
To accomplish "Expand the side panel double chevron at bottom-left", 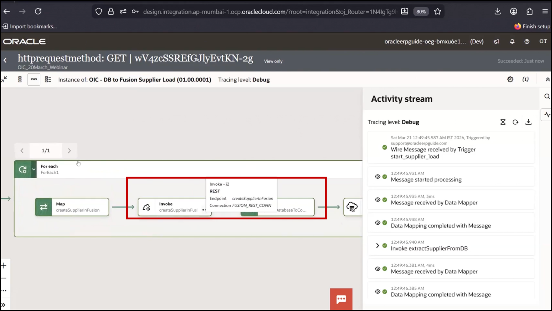I will pos(3,305).
